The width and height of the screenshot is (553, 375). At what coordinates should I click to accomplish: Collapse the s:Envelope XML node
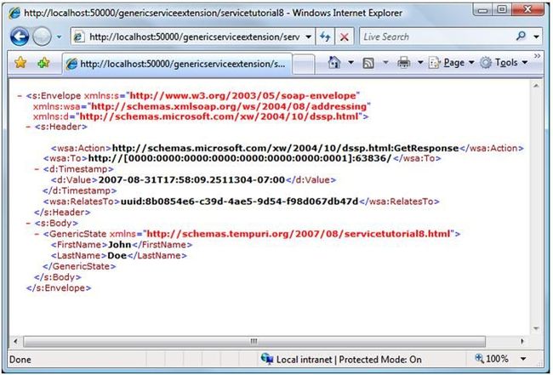coord(20,96)
